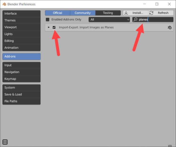Click the official Blender add-on logo icon
The height and width of the screenshot is (147, 176).
coord(169,27)
